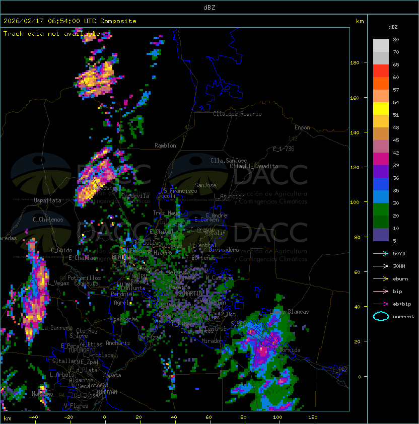Pick the light grey 80 dBZ swatch
This screenshot has width=419, height=424.
coord(381,45)
